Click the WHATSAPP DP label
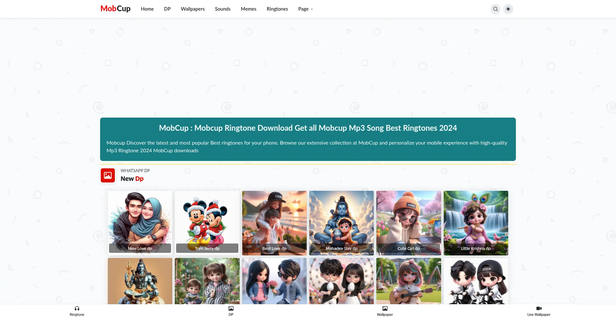The height and width of the screenshot is (319, 616). click(135, 171)
